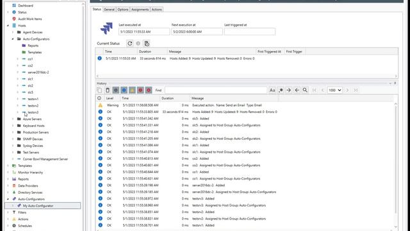Switch to the Assignments tab
This screenshot has height=231, width=410.
point(140,10)
